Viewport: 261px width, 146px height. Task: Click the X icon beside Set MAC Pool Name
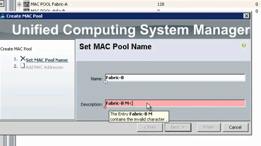(x=22, y=59)
